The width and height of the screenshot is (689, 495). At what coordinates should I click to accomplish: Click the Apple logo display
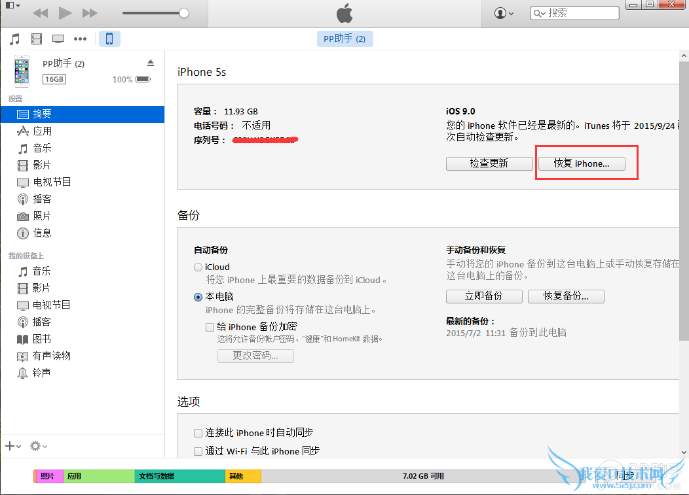click(345, 12)
